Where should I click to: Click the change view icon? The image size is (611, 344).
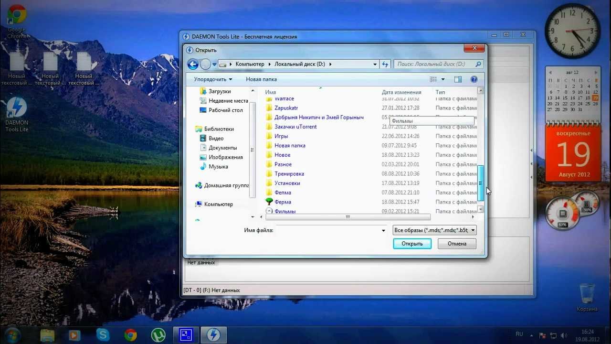(x=433, y=79)
